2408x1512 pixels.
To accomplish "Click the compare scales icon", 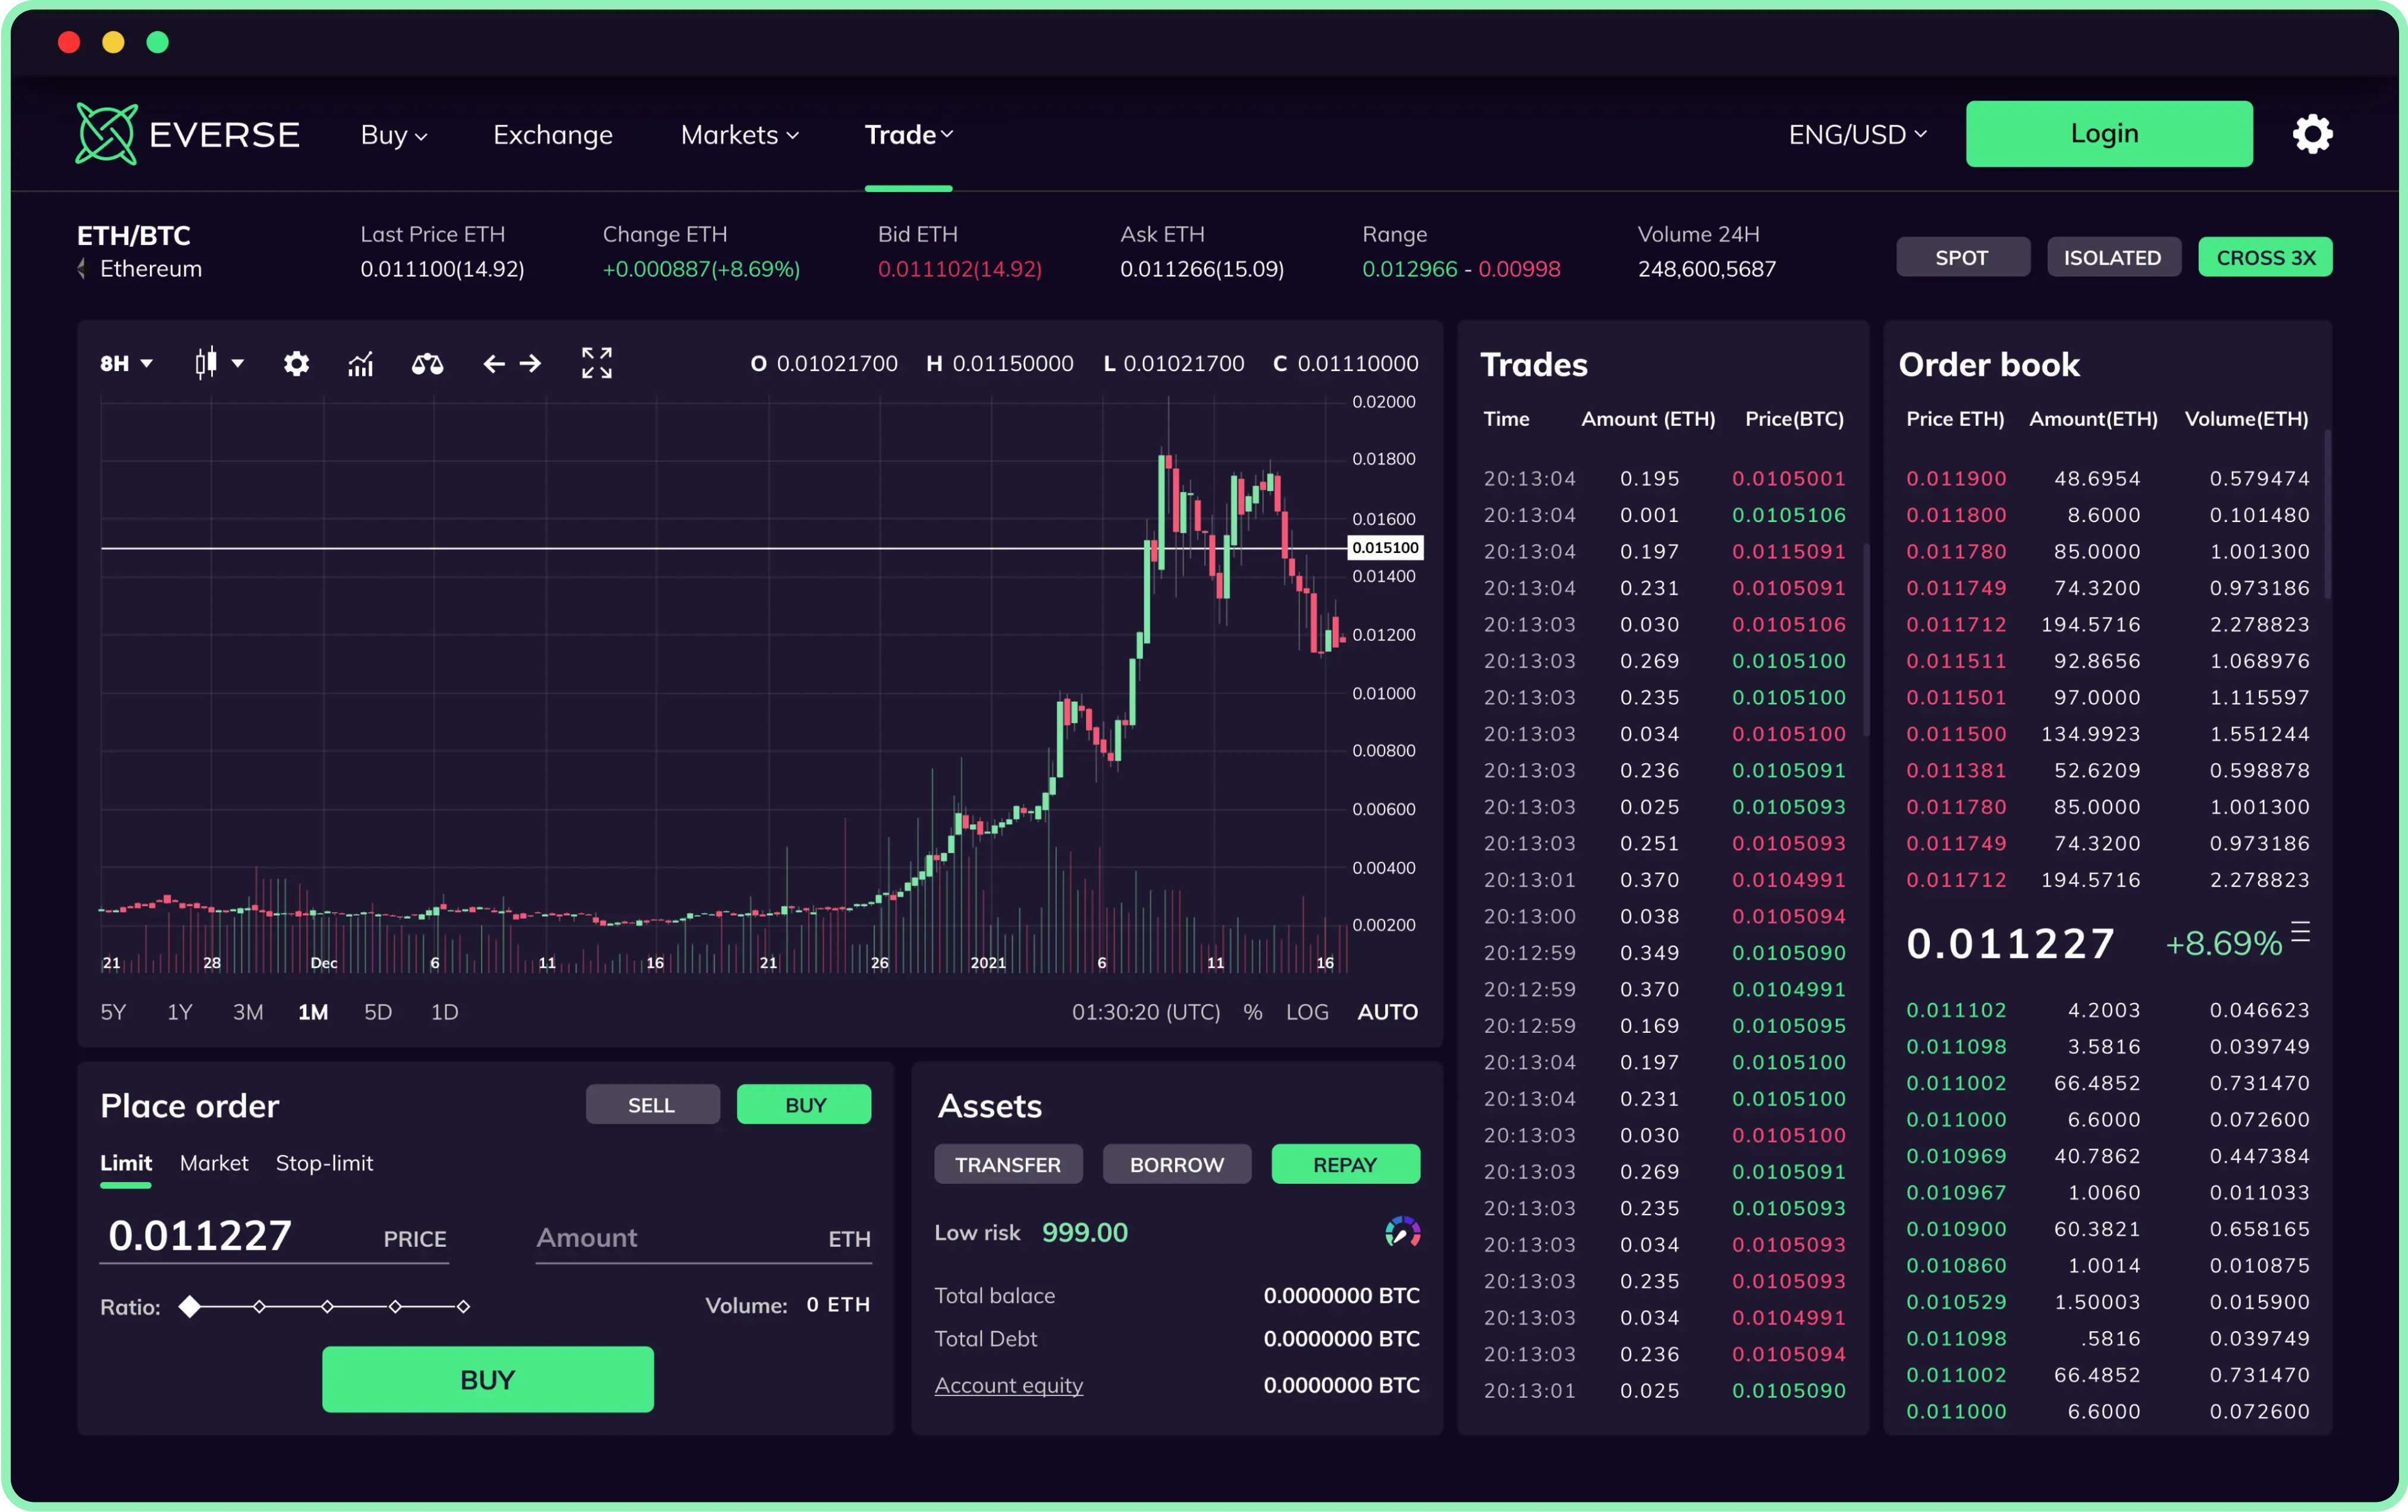I will click(427, 363).
